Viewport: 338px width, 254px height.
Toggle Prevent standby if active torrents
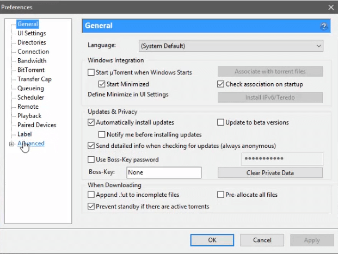tap(91, 206)
